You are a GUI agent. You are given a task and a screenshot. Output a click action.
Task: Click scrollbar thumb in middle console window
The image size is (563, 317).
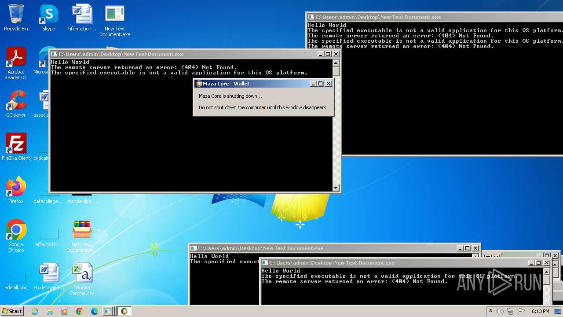[336, 71]
